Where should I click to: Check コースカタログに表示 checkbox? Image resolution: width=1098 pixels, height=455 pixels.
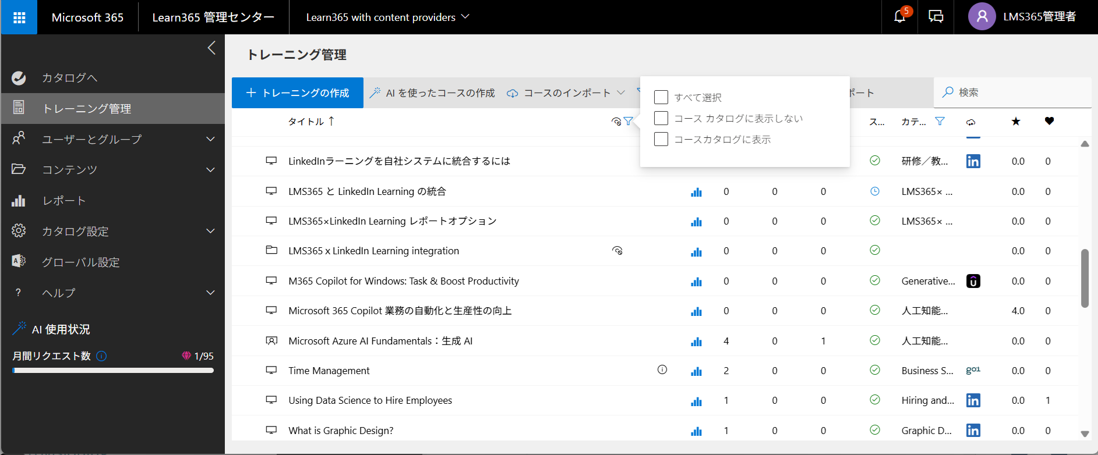tap(661, 139)
